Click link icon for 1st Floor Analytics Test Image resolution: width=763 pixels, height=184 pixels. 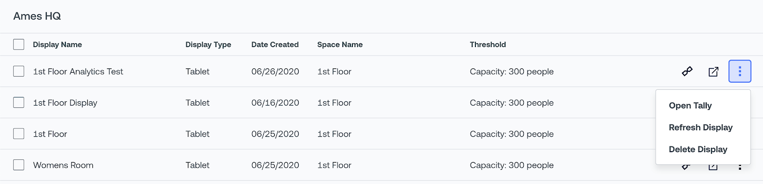[687, 72]
